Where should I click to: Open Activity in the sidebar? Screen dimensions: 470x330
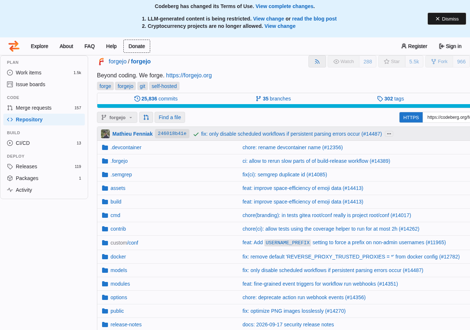pos(44,190)
